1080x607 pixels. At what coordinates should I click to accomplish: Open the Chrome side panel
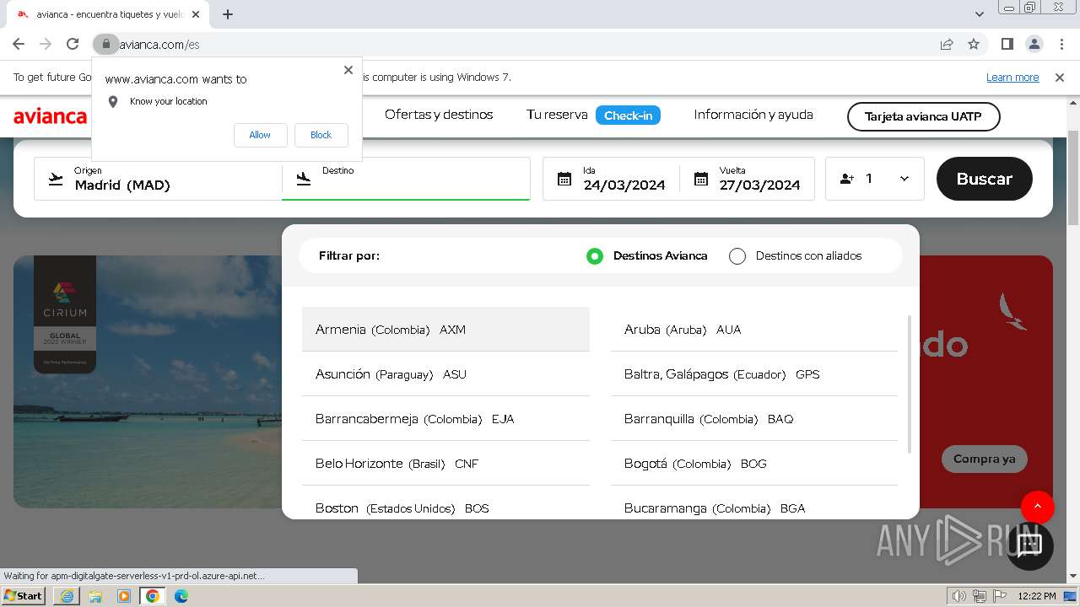(x=1007, y=44)
